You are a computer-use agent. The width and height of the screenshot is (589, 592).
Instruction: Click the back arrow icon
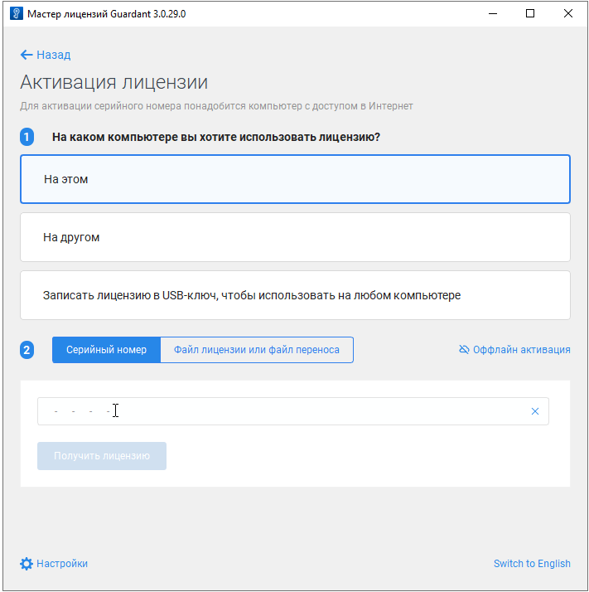pyautogui.click(x=27, y=56)
